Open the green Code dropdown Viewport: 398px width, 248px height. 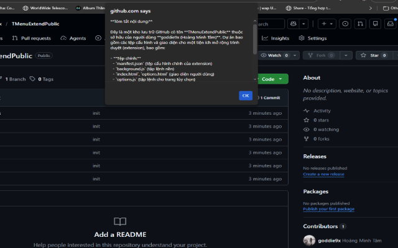coord(273,79)
